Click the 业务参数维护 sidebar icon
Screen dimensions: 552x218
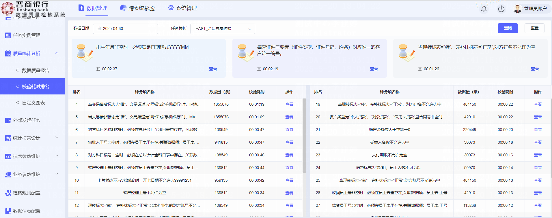8,175
